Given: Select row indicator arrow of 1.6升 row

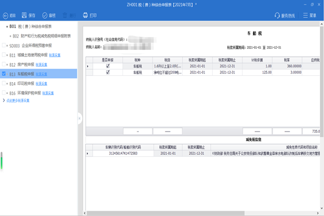Looking at the screenshot, I should tap(88, 66).
